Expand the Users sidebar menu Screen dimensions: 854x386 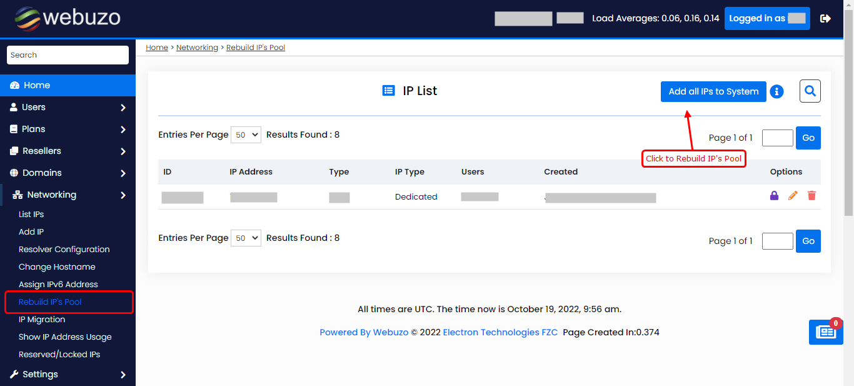coord(68,107)
